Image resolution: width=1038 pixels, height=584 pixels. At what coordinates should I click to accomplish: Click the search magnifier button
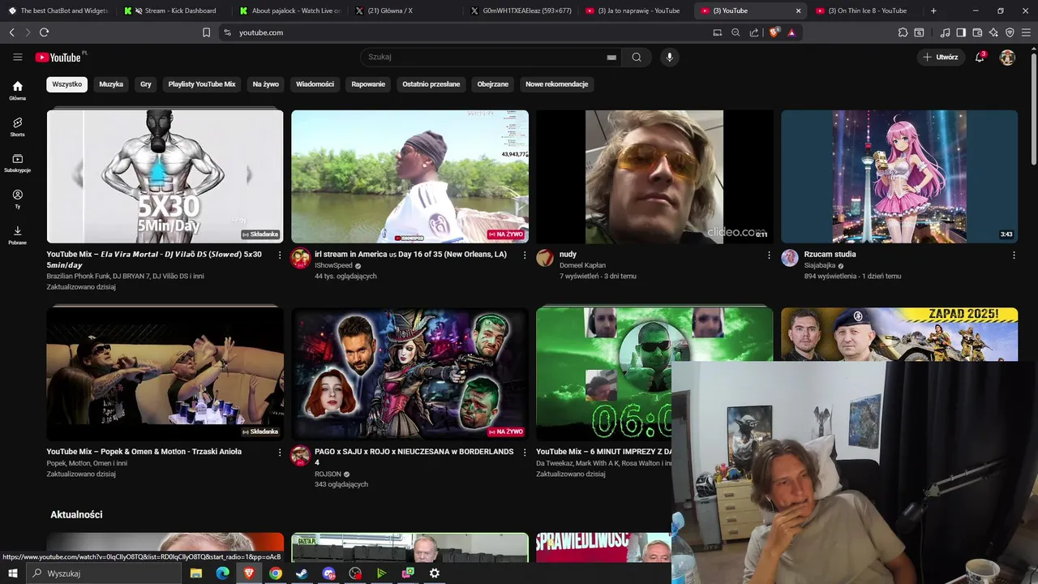click(637, 57)
